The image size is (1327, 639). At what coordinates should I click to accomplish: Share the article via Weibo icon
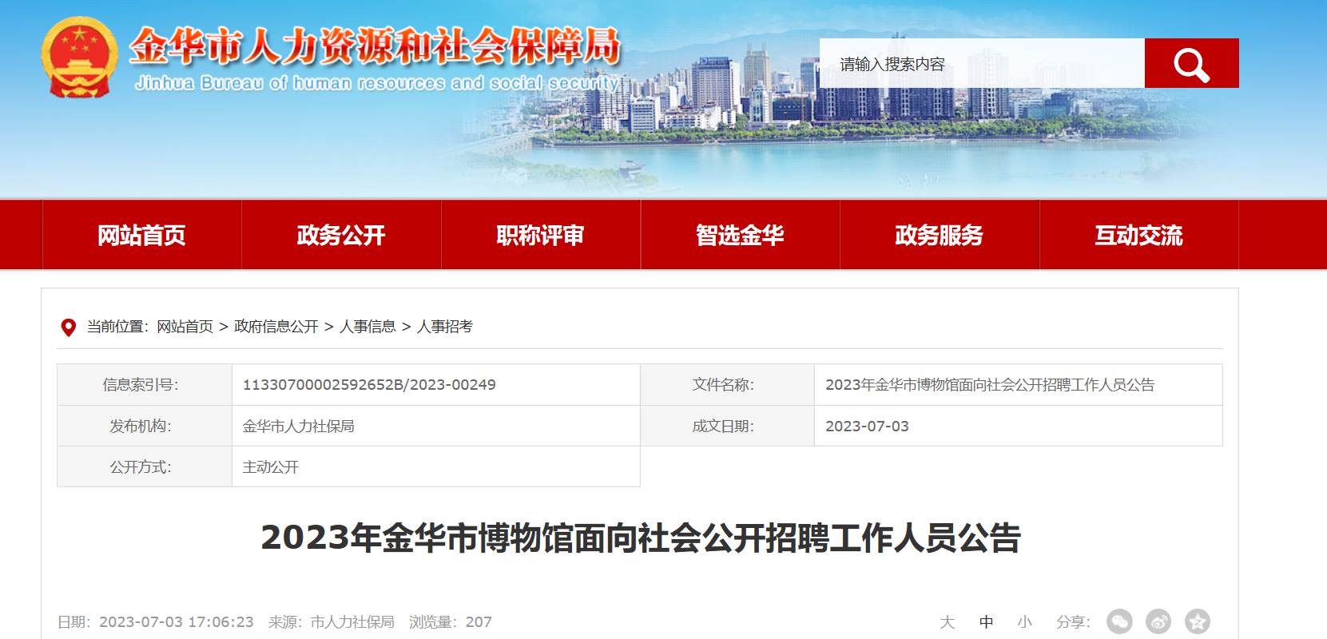pos(1158,621)
